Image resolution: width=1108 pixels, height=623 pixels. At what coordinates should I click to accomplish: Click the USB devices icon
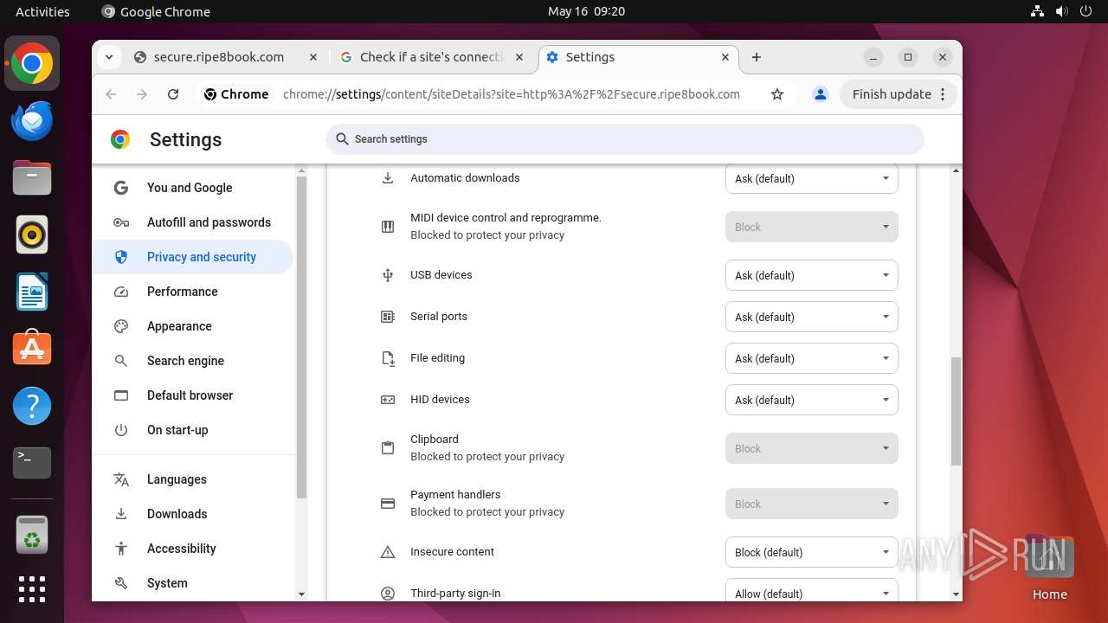388,275
